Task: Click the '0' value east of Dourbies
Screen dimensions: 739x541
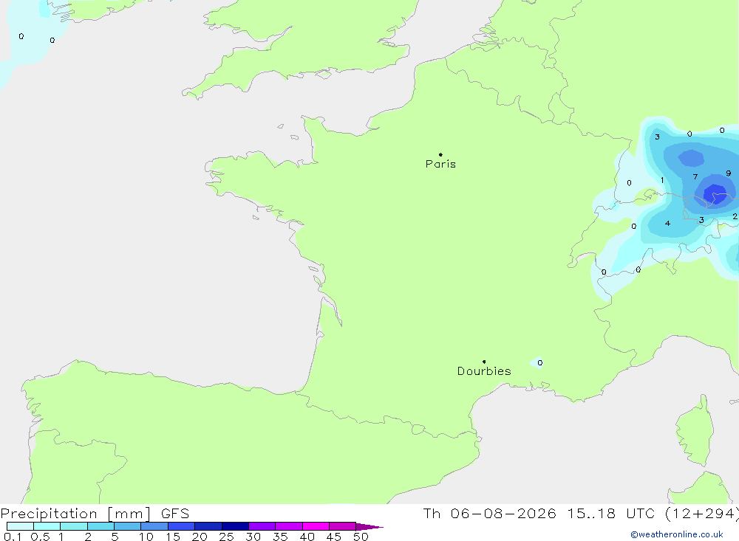Action: point(539,362)
